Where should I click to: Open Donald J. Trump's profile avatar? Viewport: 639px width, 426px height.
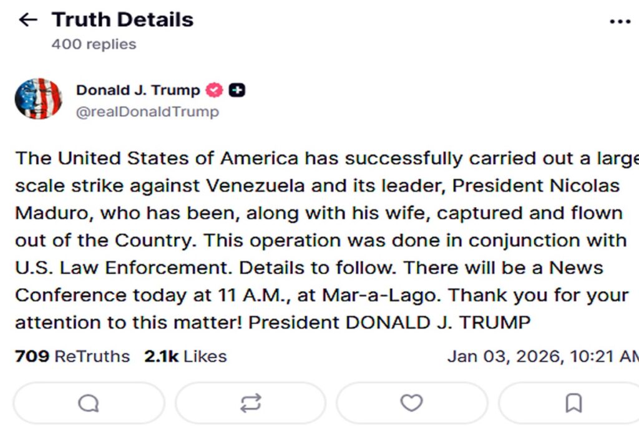(38, 99)
